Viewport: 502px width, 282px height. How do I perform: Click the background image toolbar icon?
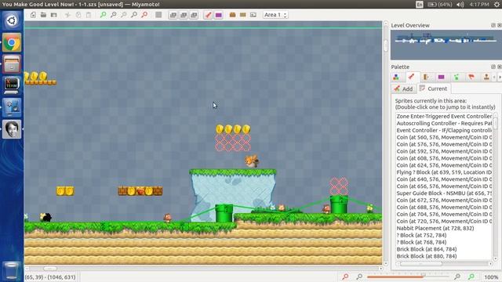pyautogui.click(x=253, y=15)
